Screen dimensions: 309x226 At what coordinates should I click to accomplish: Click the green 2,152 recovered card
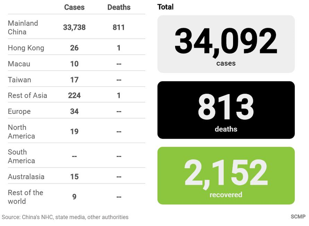[x=226, y=176]
